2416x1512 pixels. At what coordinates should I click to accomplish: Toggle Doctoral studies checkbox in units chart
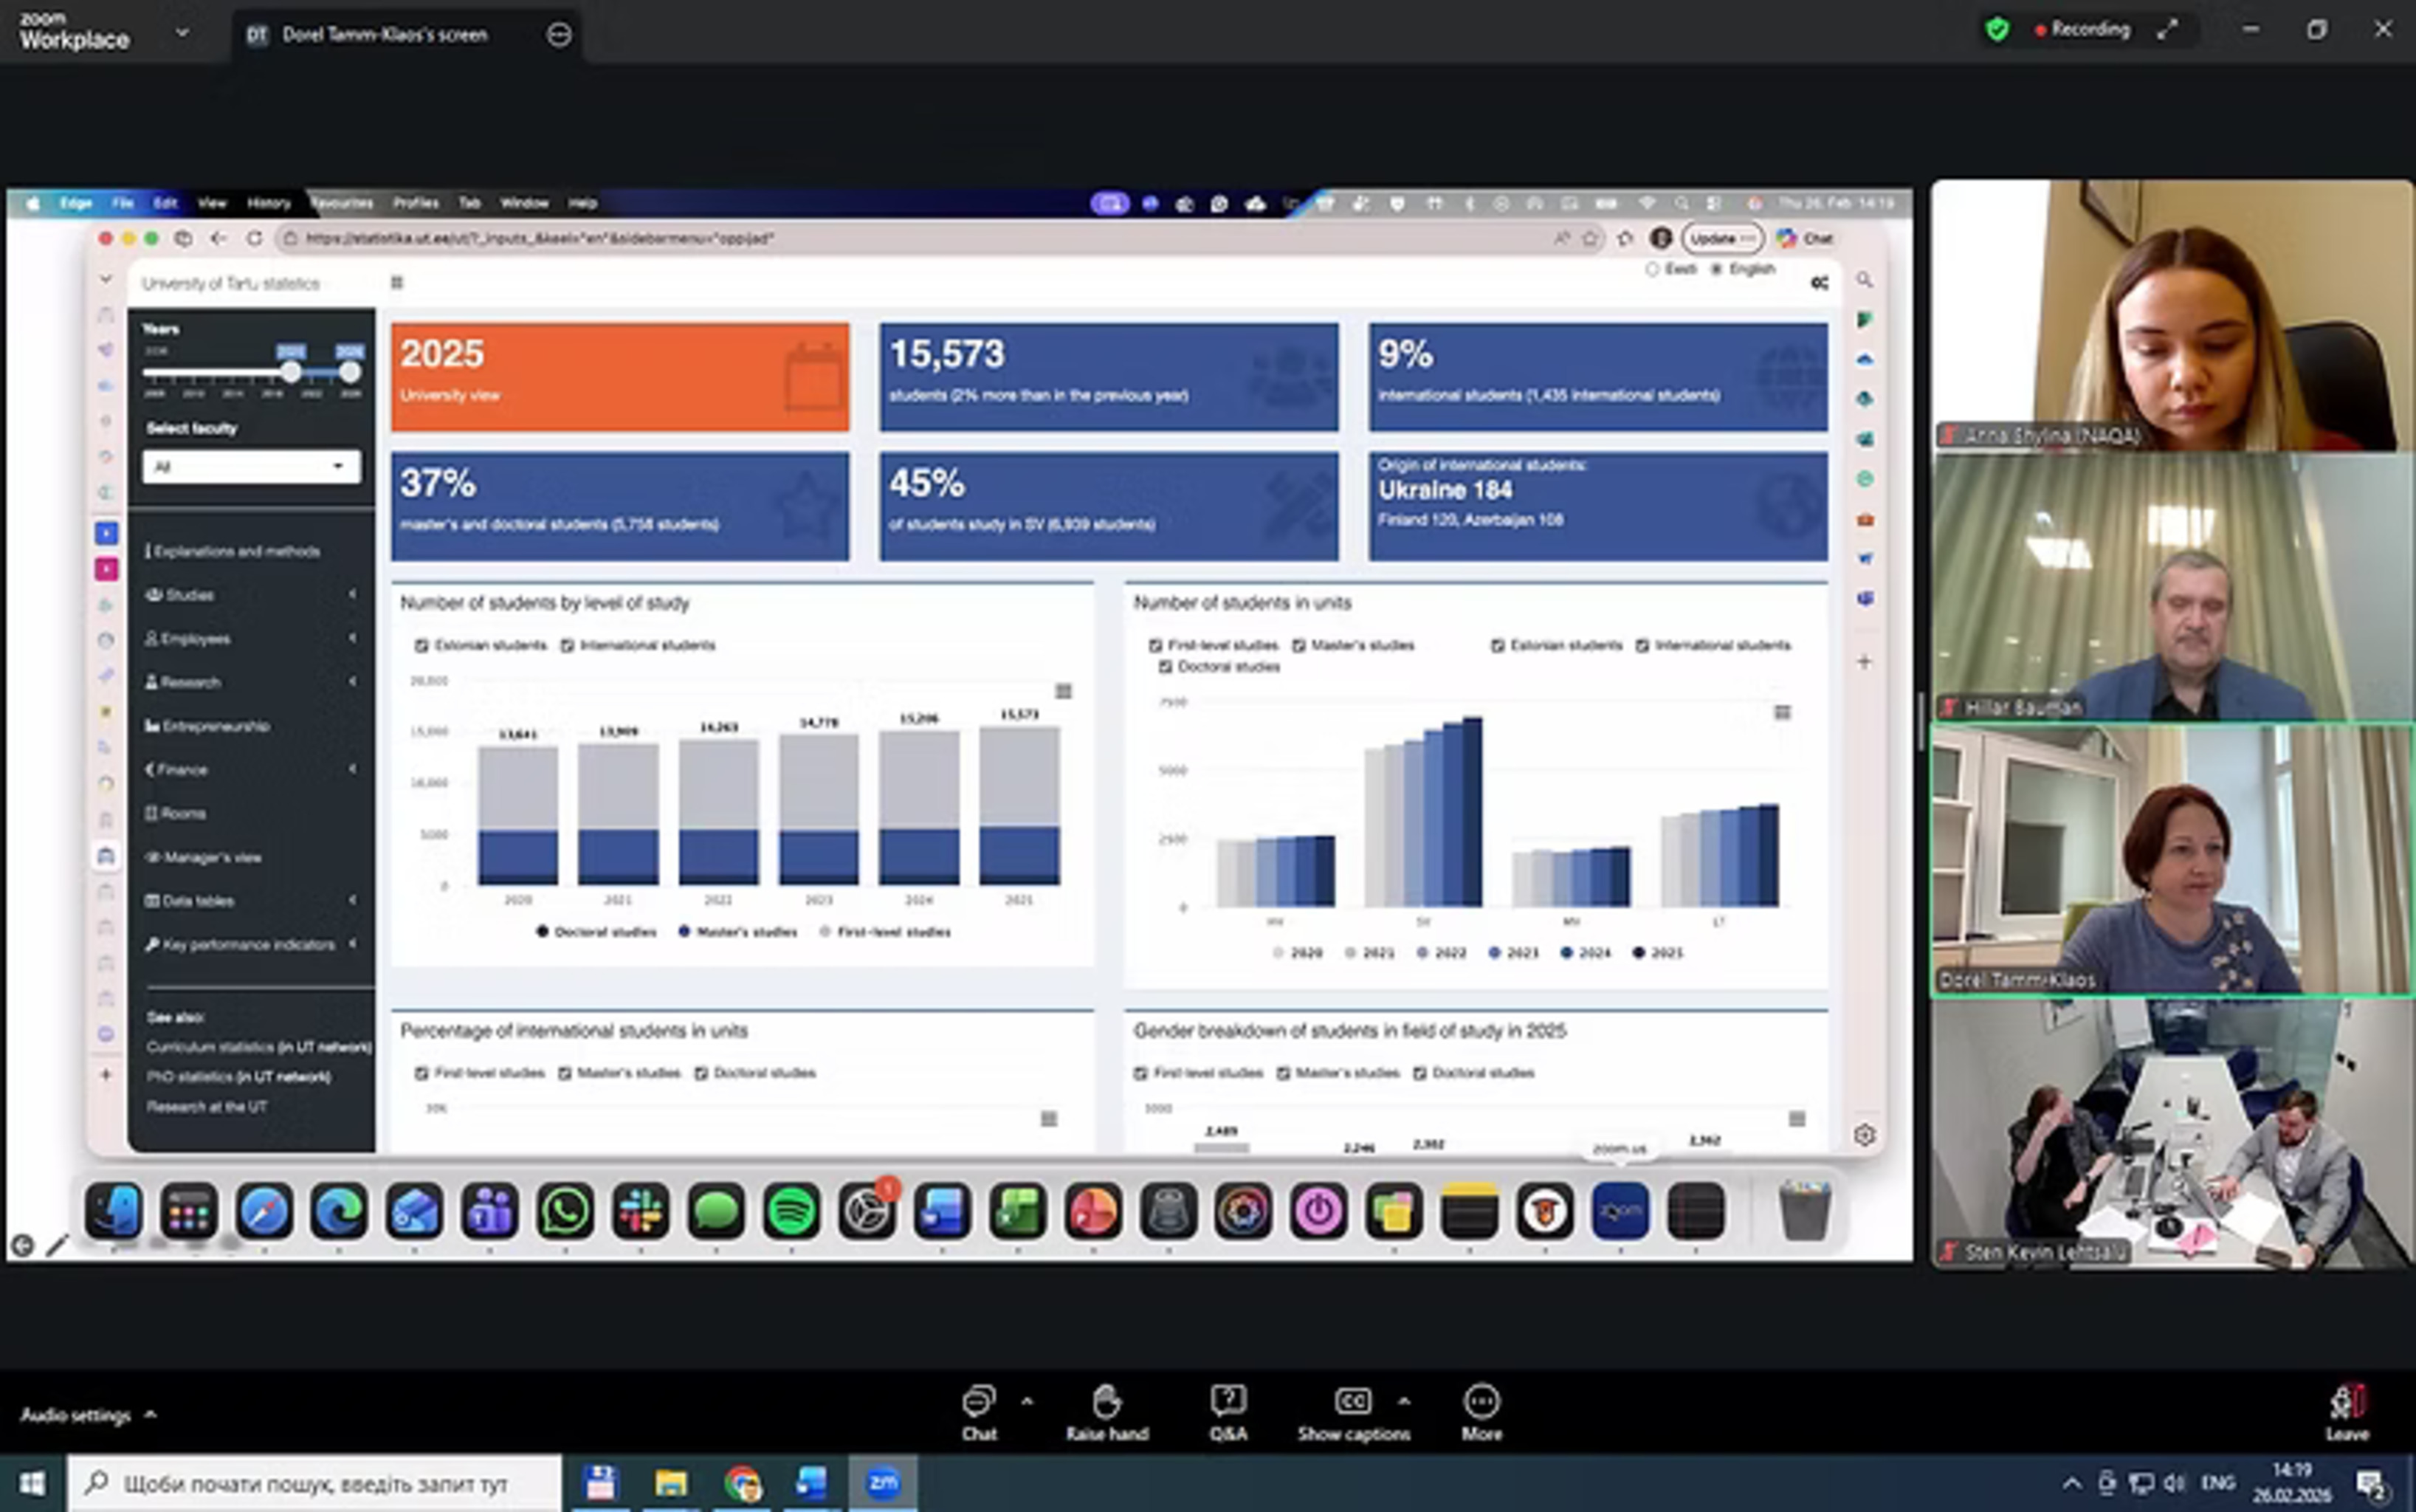1166,667
